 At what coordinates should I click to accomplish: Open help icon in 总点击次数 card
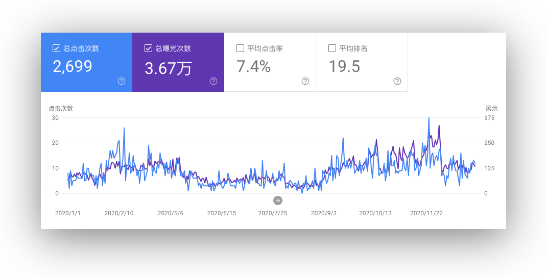[122, 81]
